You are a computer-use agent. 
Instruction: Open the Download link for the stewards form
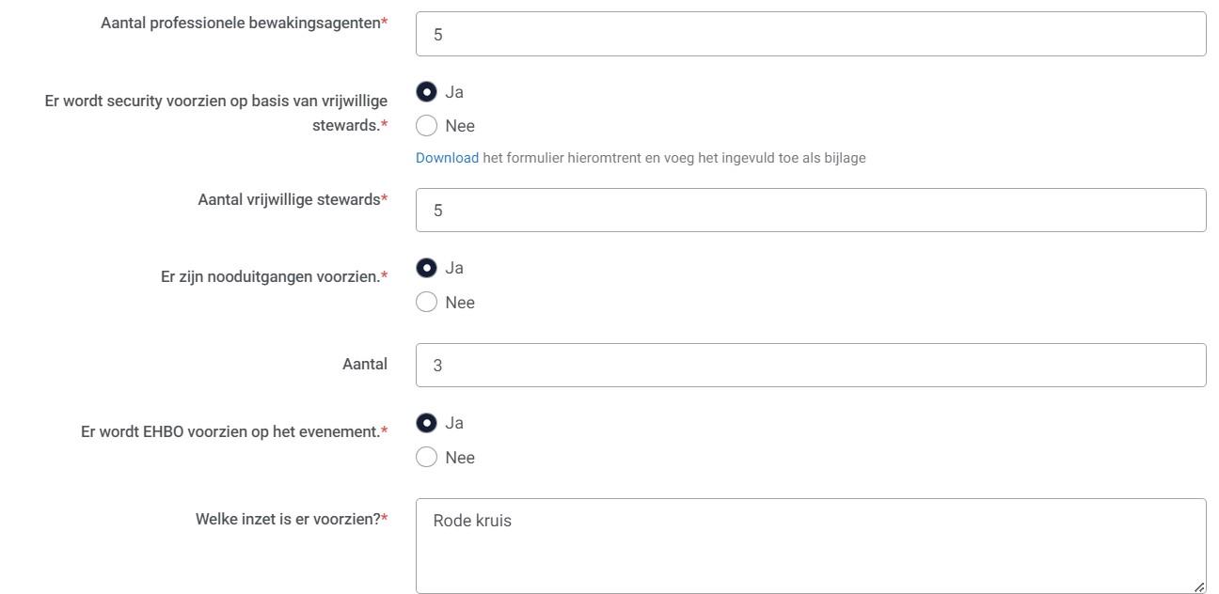click(447, 158)
